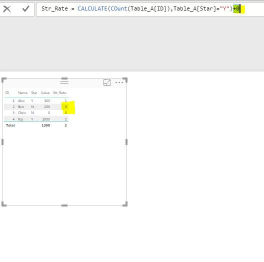Click the value 100 in Alex row
Image resolution: width=264 pixels, height=262 pixels.
(47, 100)
